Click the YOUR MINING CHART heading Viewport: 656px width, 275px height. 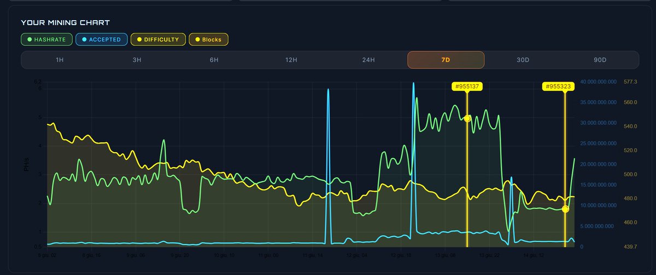(66, 22)
